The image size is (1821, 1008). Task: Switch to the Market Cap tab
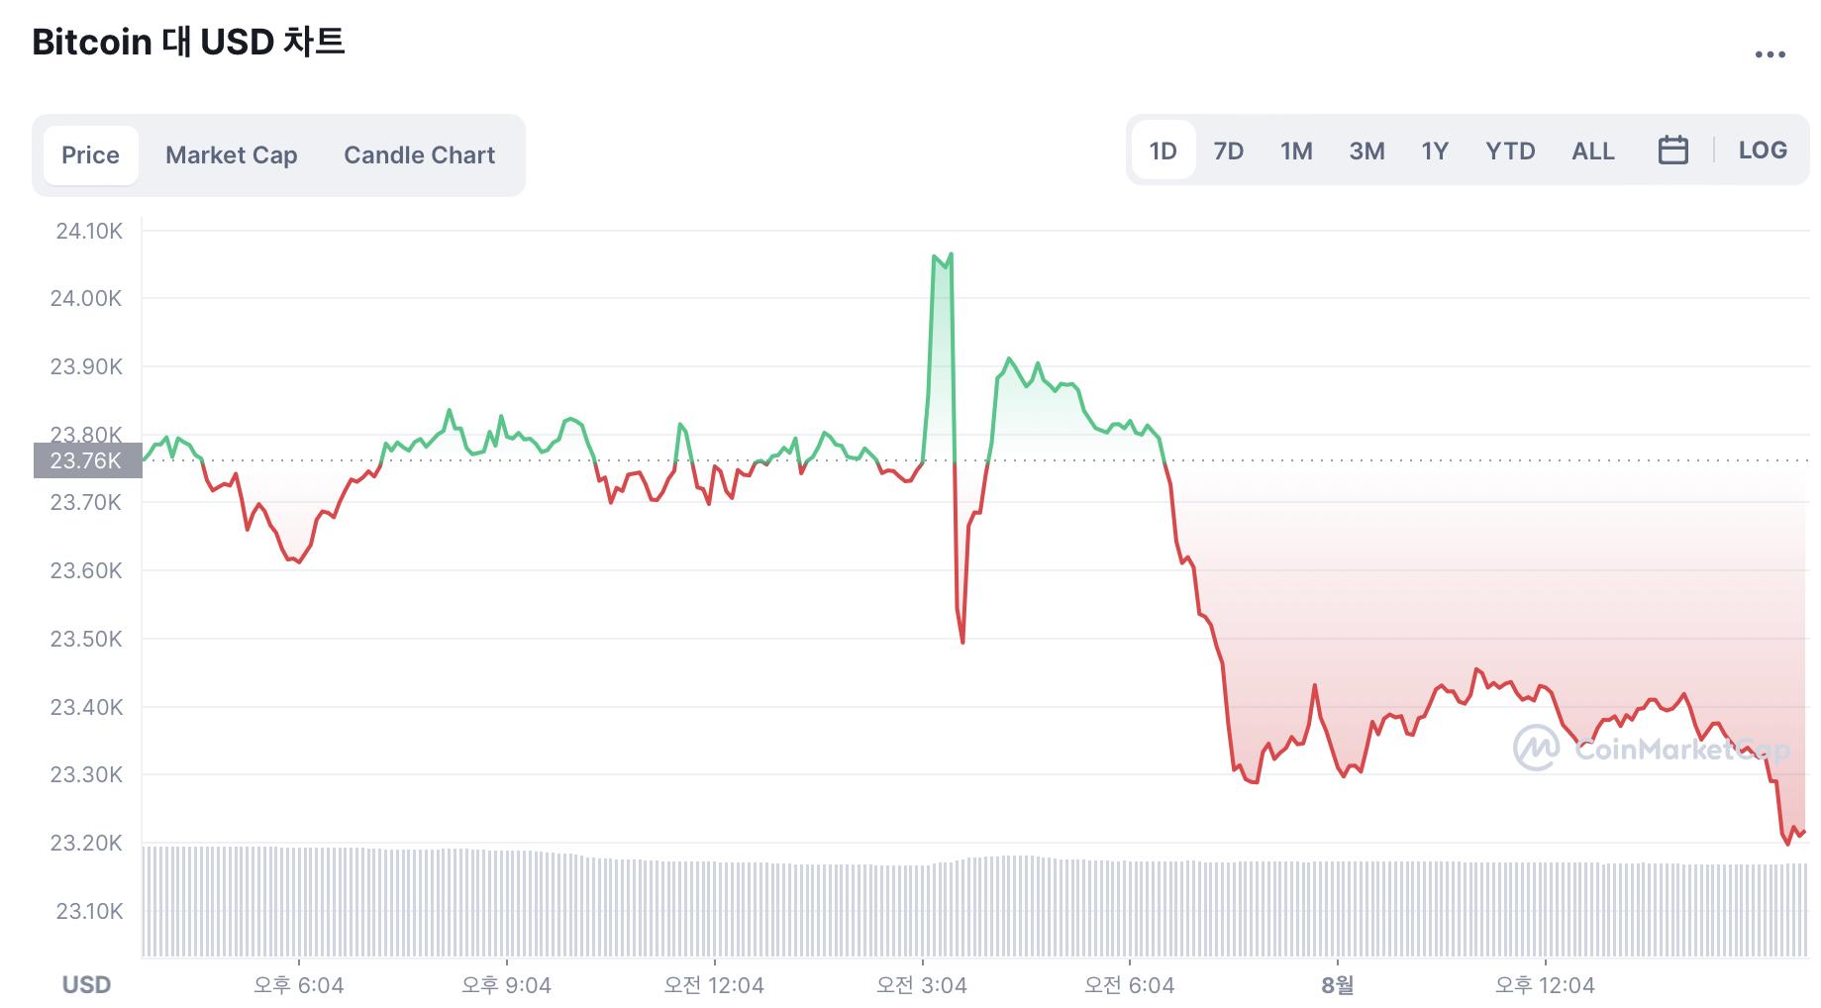231,155
